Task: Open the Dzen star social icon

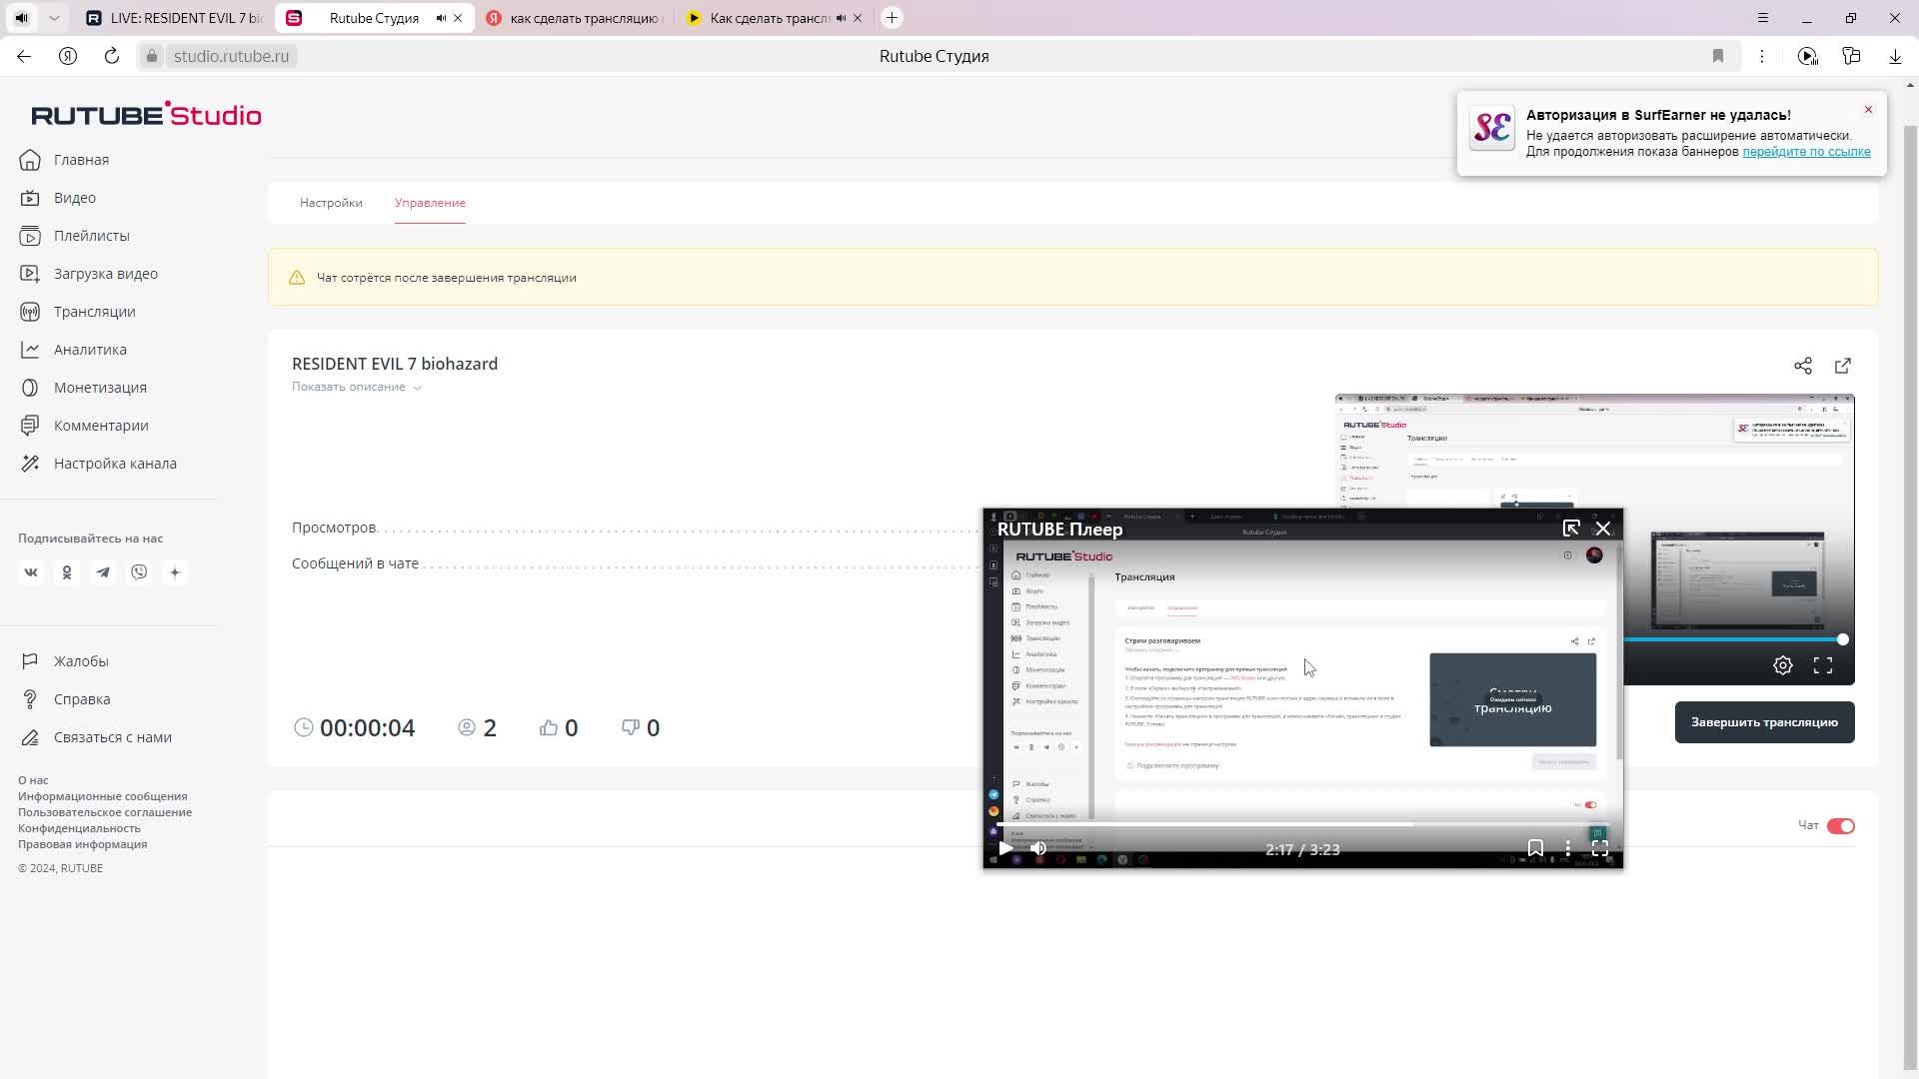Action: pos(175,572)
